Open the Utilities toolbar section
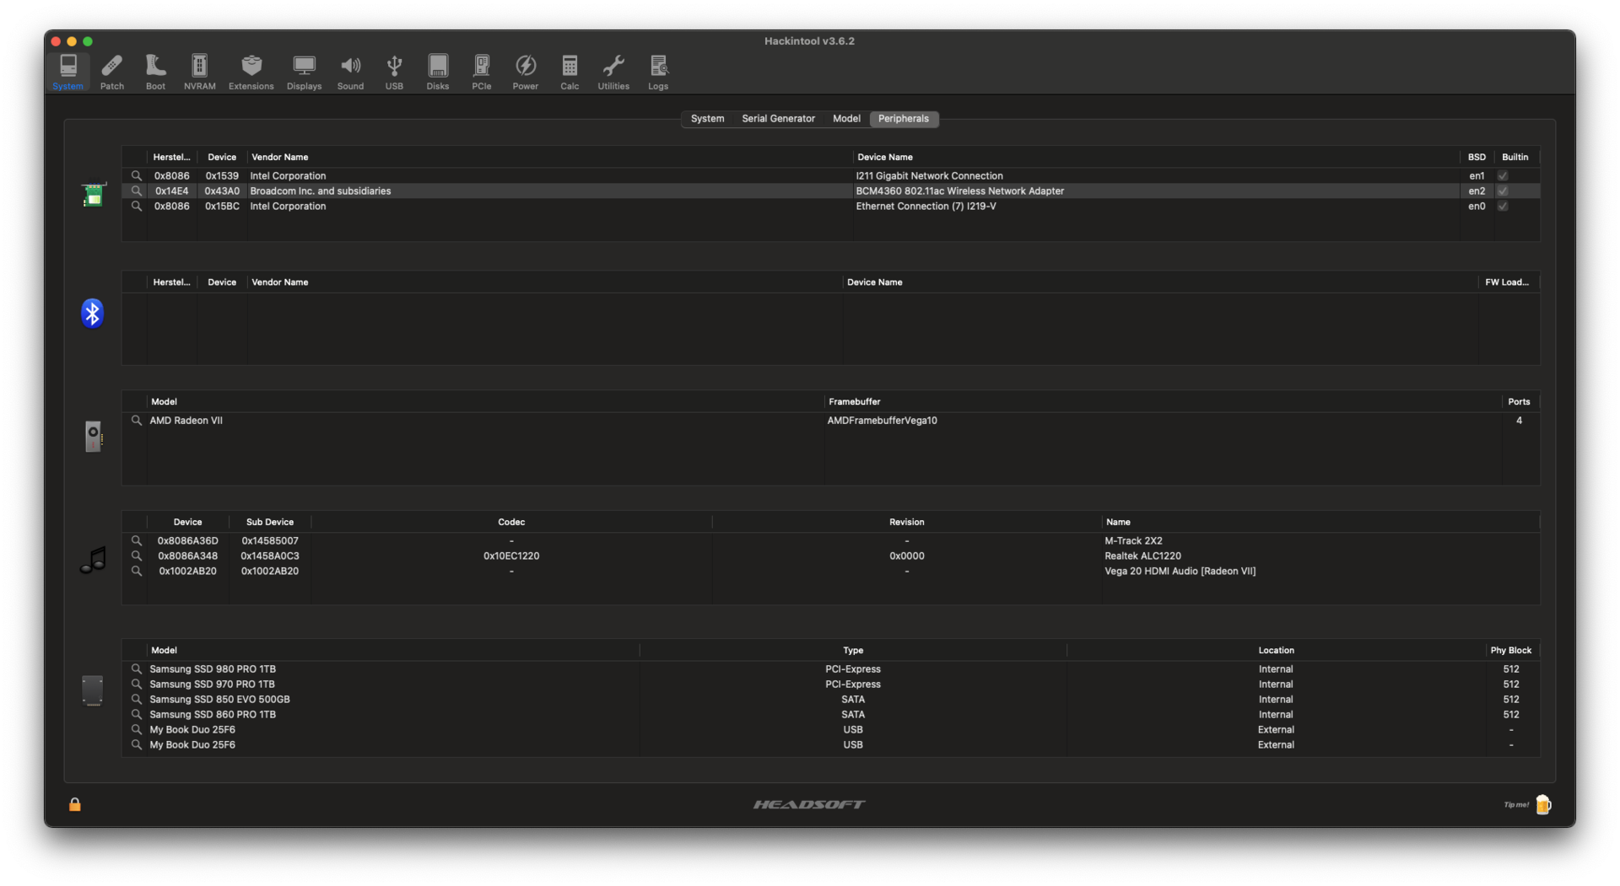The width and height of the screenshot is (1620, 886). (613, 72)
